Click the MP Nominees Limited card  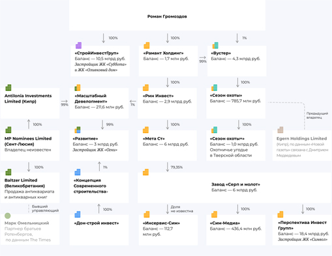point(30,146)
